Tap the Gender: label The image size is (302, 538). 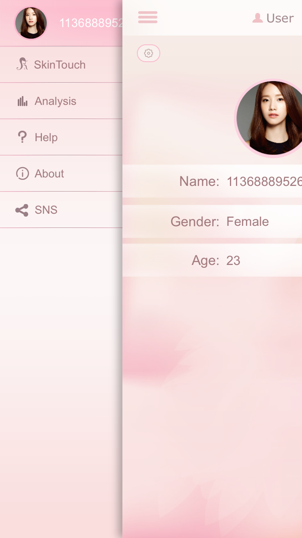[195, 221]
